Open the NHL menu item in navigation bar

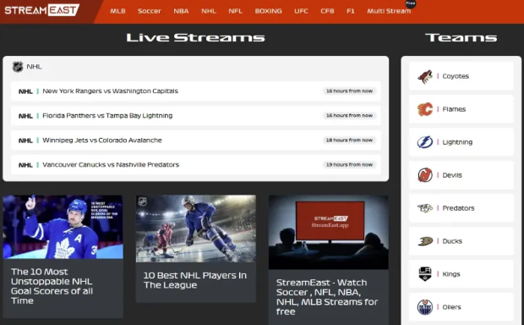(x=209, y=11)
